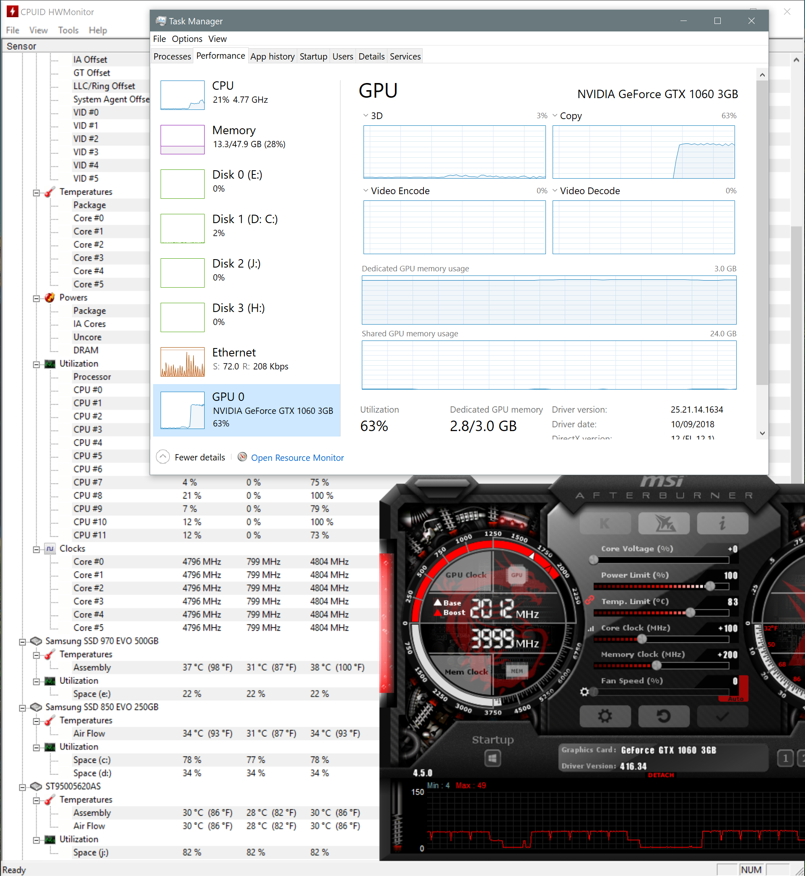Screen dimensions: 805x876
Task: Collapse the 3D graph chevron in Task Manager
Action: (366, 115)
